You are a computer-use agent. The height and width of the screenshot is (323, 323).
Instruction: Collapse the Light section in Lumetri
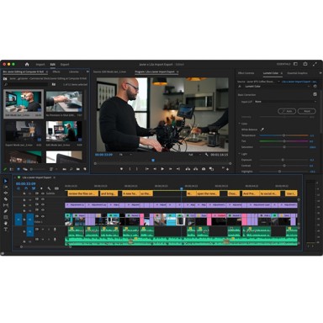(x=240, y=154)
